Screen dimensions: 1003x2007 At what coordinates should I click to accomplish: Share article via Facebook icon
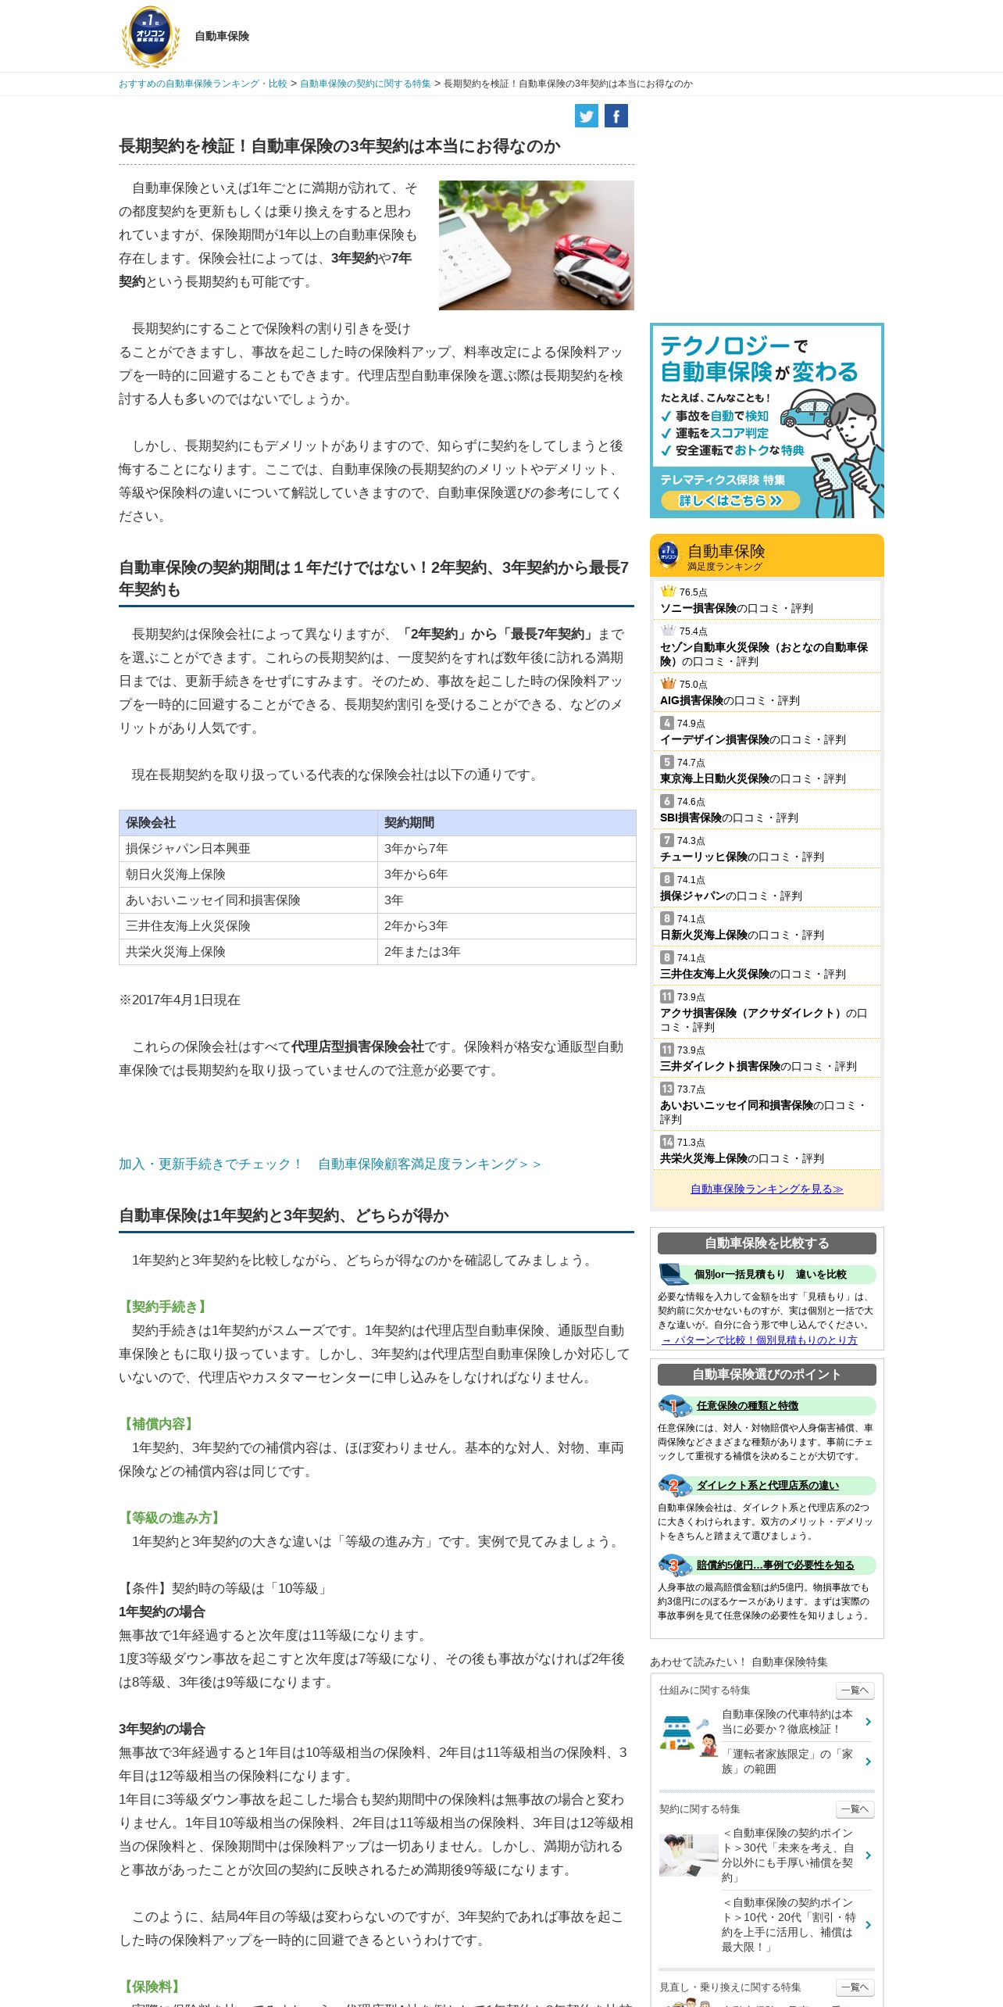(x=616, y=116)
